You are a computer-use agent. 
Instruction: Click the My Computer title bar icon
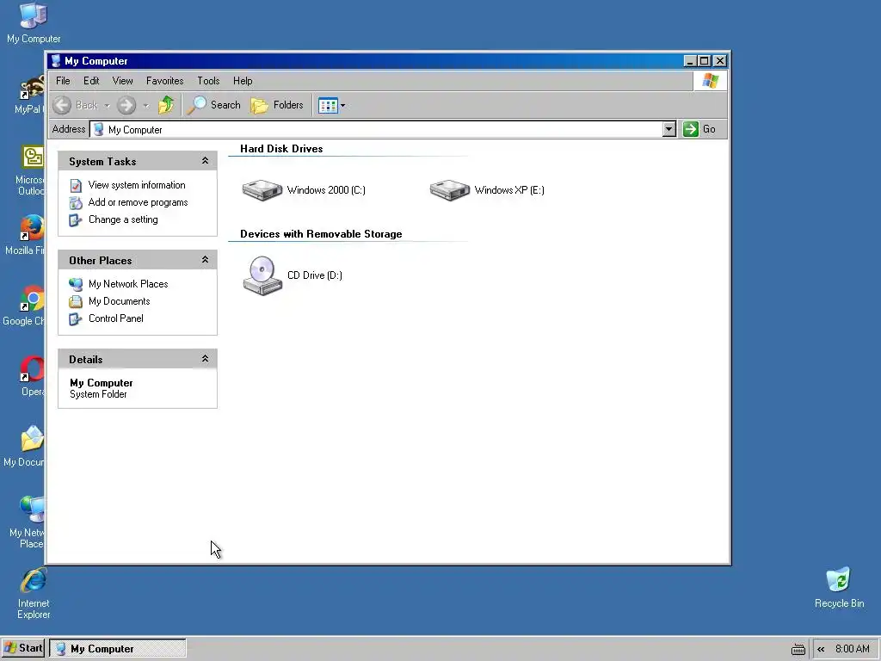click(x=56, y=61)
